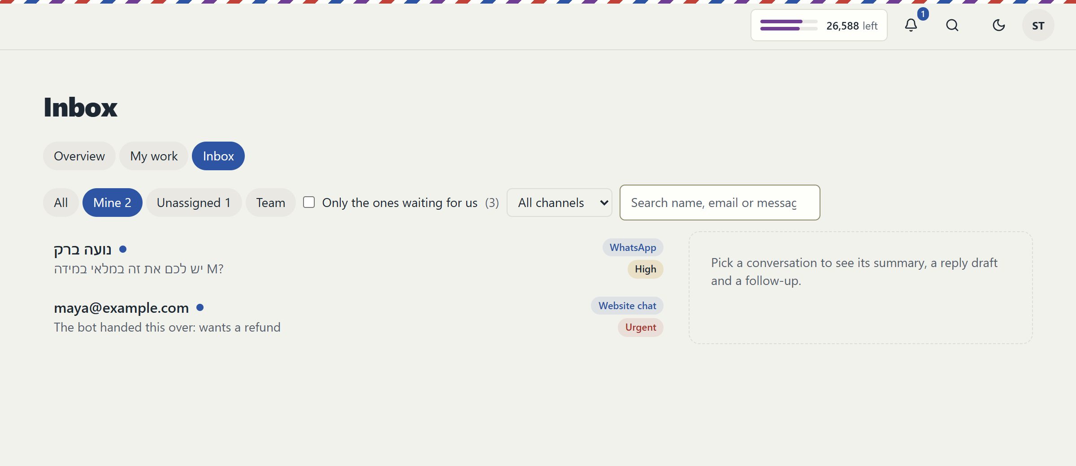1076x466 pixels.
Task: Enable 'Only the ones waiting for us' checkbox
Action: (309, 203)
